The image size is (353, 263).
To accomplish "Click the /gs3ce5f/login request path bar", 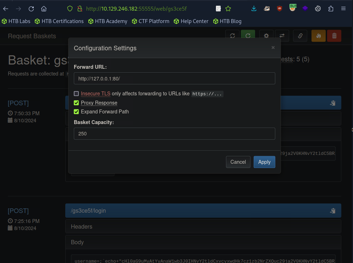I will (x=203, y=211).
